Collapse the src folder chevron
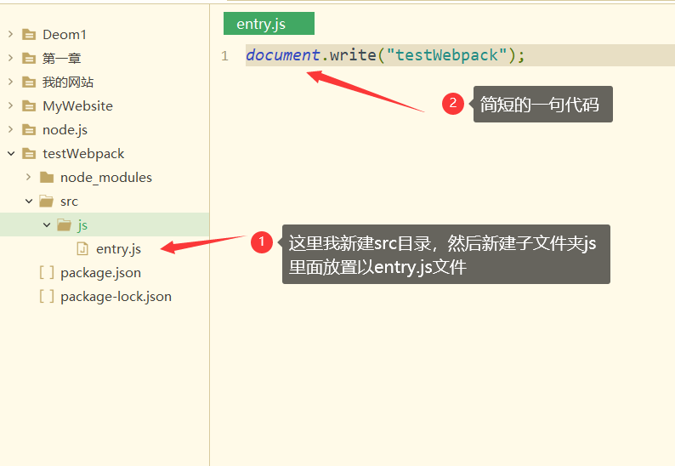 tap(29, 201)
